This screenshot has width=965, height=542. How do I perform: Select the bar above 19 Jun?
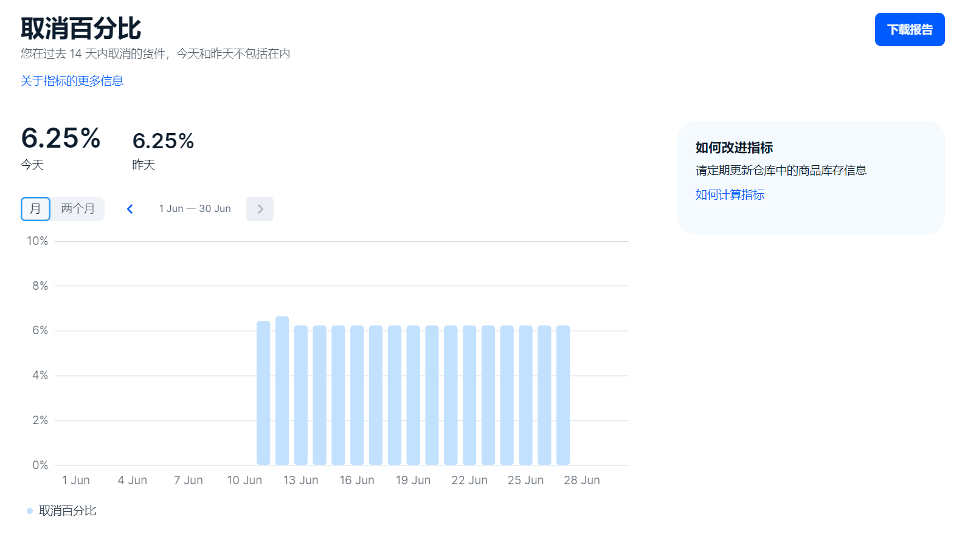pos(413,395)
